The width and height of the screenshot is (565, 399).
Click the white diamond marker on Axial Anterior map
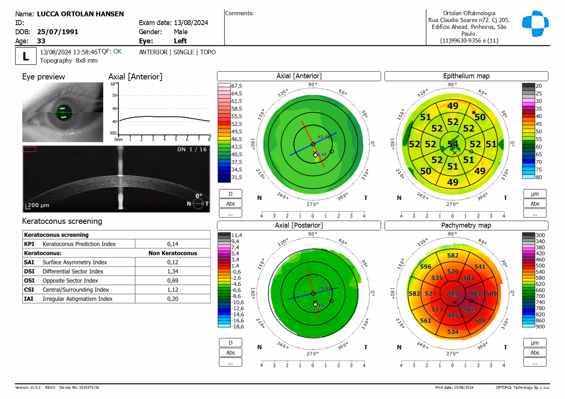315,155
